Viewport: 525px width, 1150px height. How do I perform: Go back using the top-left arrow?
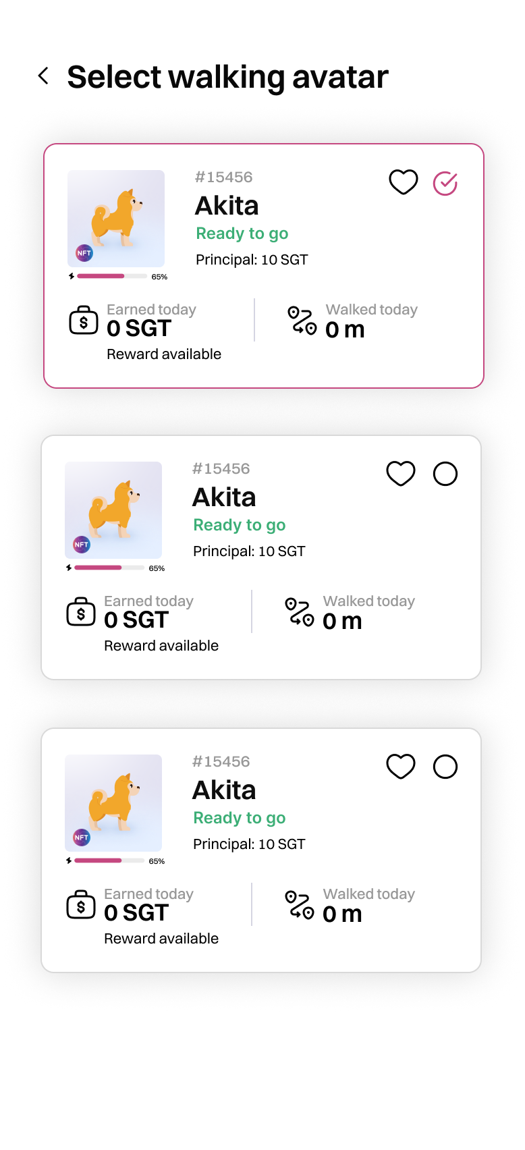pyautogui.click(x=44, y=76)
